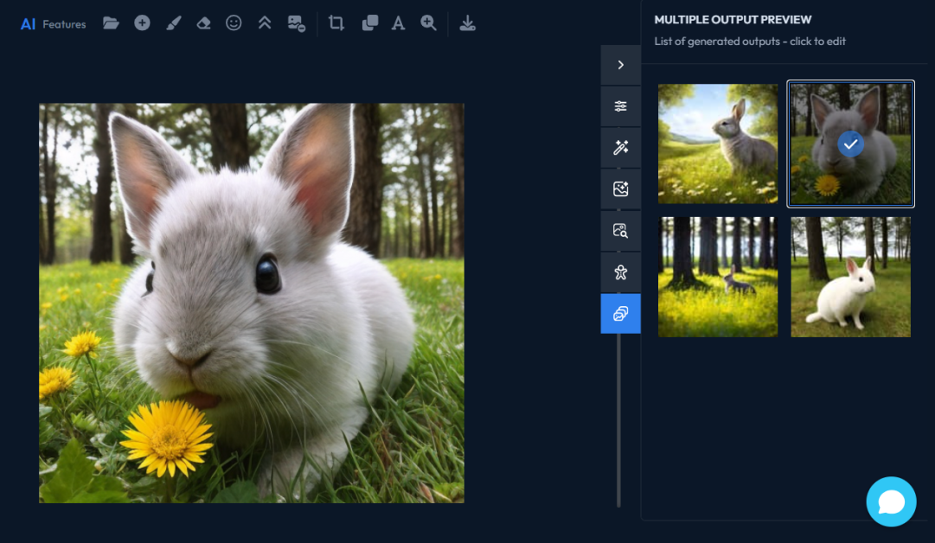
Task: Download the image with the download icon
Action: click(467, 23)
